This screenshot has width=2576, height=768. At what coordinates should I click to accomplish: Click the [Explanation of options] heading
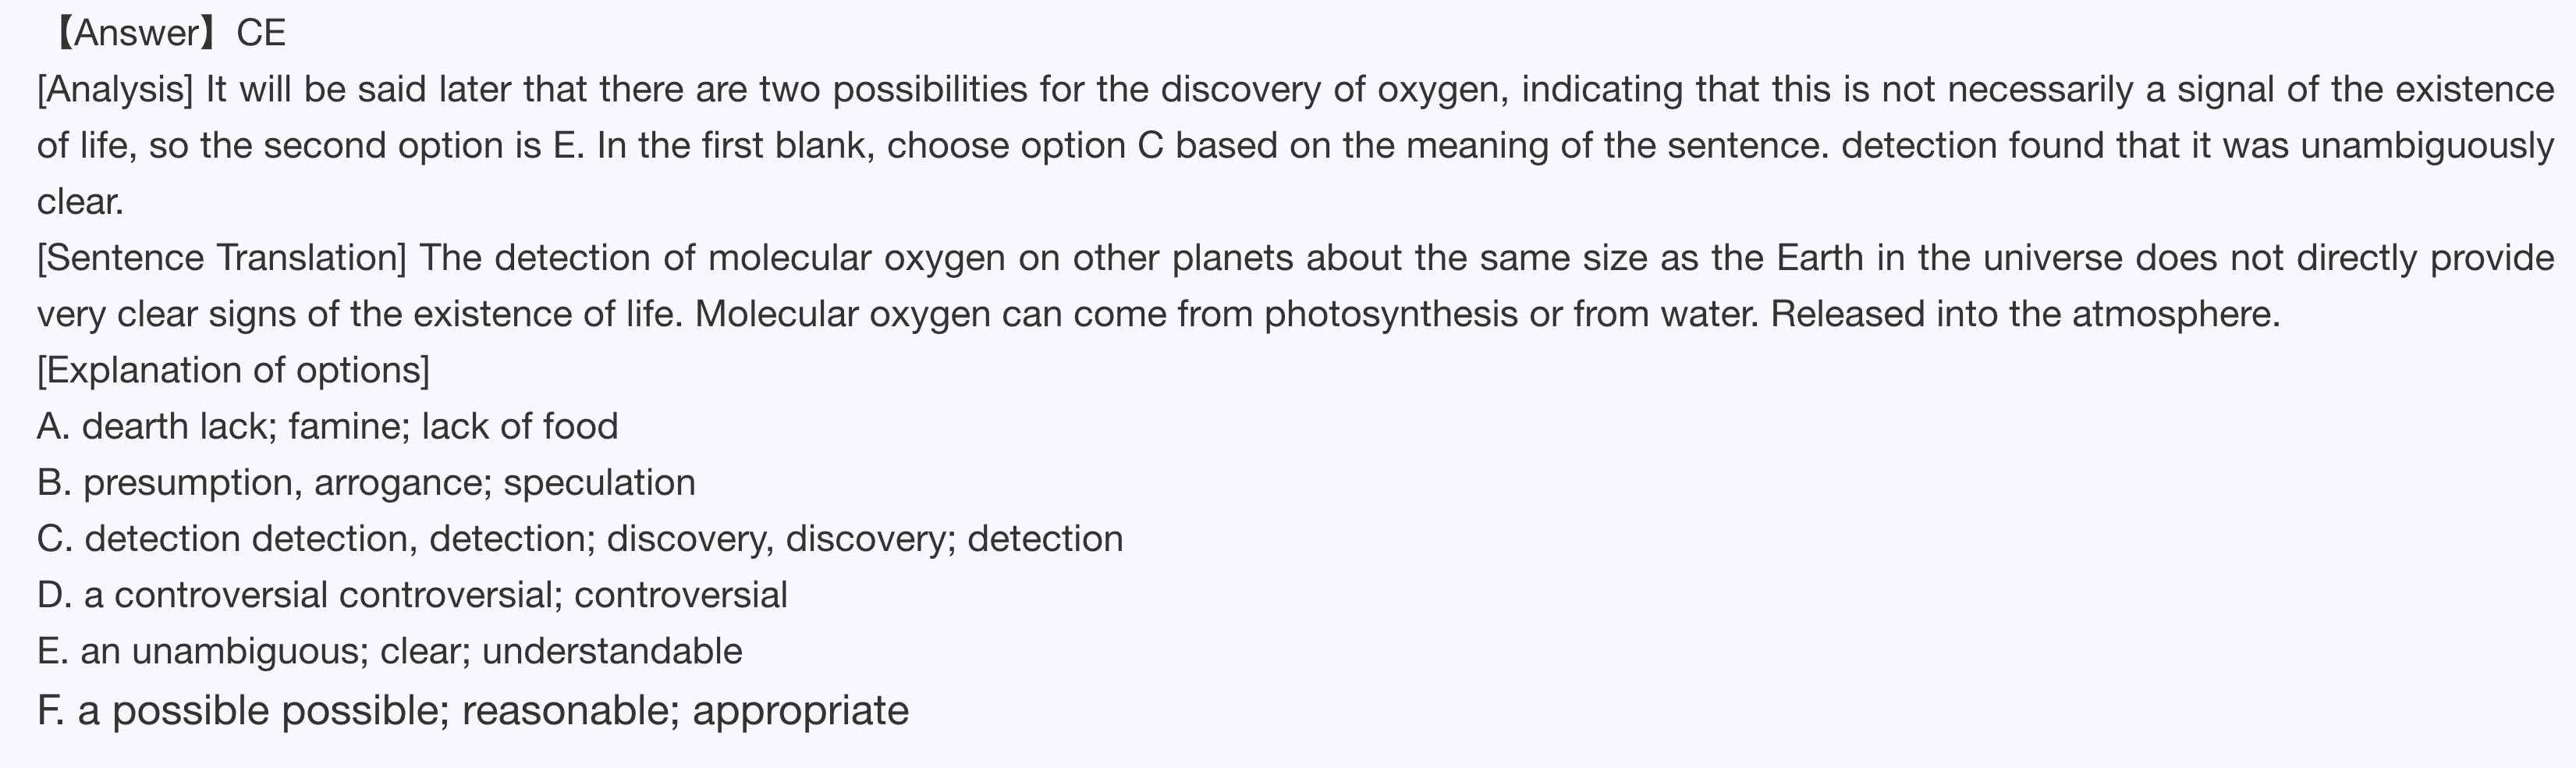point(233,370)
